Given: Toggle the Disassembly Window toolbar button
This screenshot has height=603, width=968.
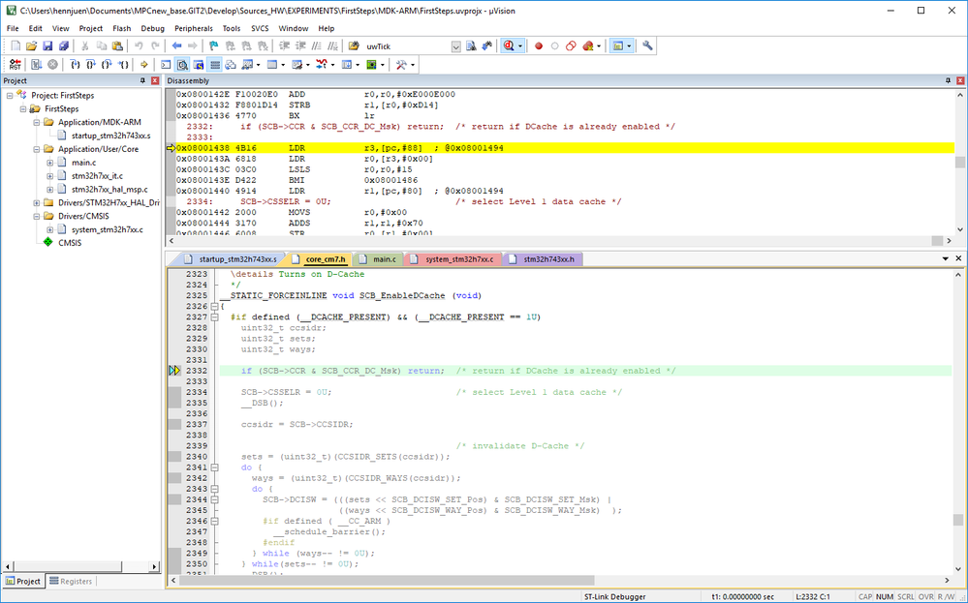Looking at the screenshot, I should point(181,65).
